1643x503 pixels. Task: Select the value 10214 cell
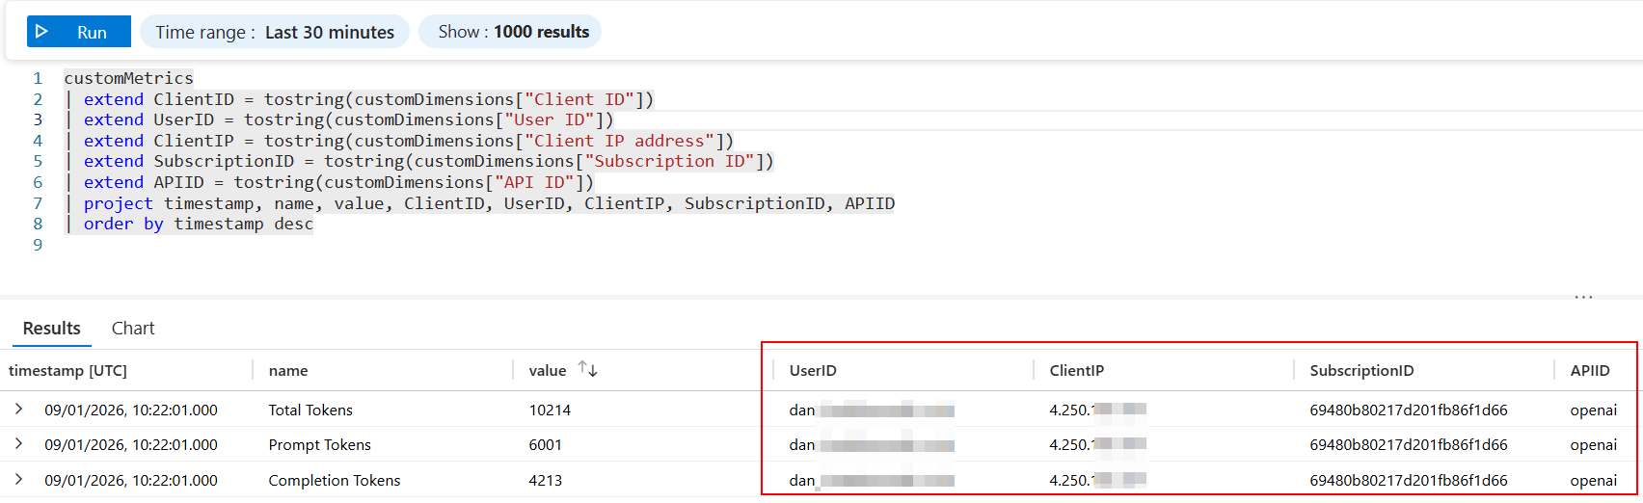pos(550,410)
